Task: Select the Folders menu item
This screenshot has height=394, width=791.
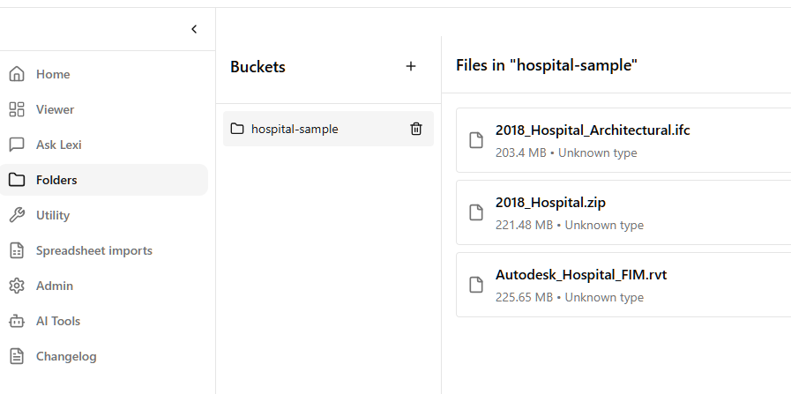Action: tap(56, 180)
